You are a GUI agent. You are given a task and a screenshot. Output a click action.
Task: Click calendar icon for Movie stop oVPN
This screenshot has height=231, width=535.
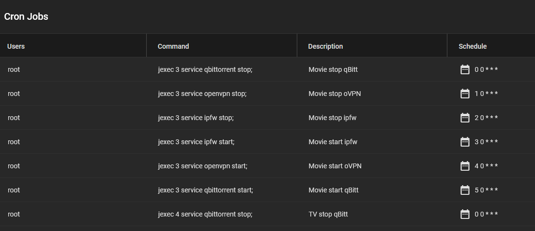tap(465, 94)
